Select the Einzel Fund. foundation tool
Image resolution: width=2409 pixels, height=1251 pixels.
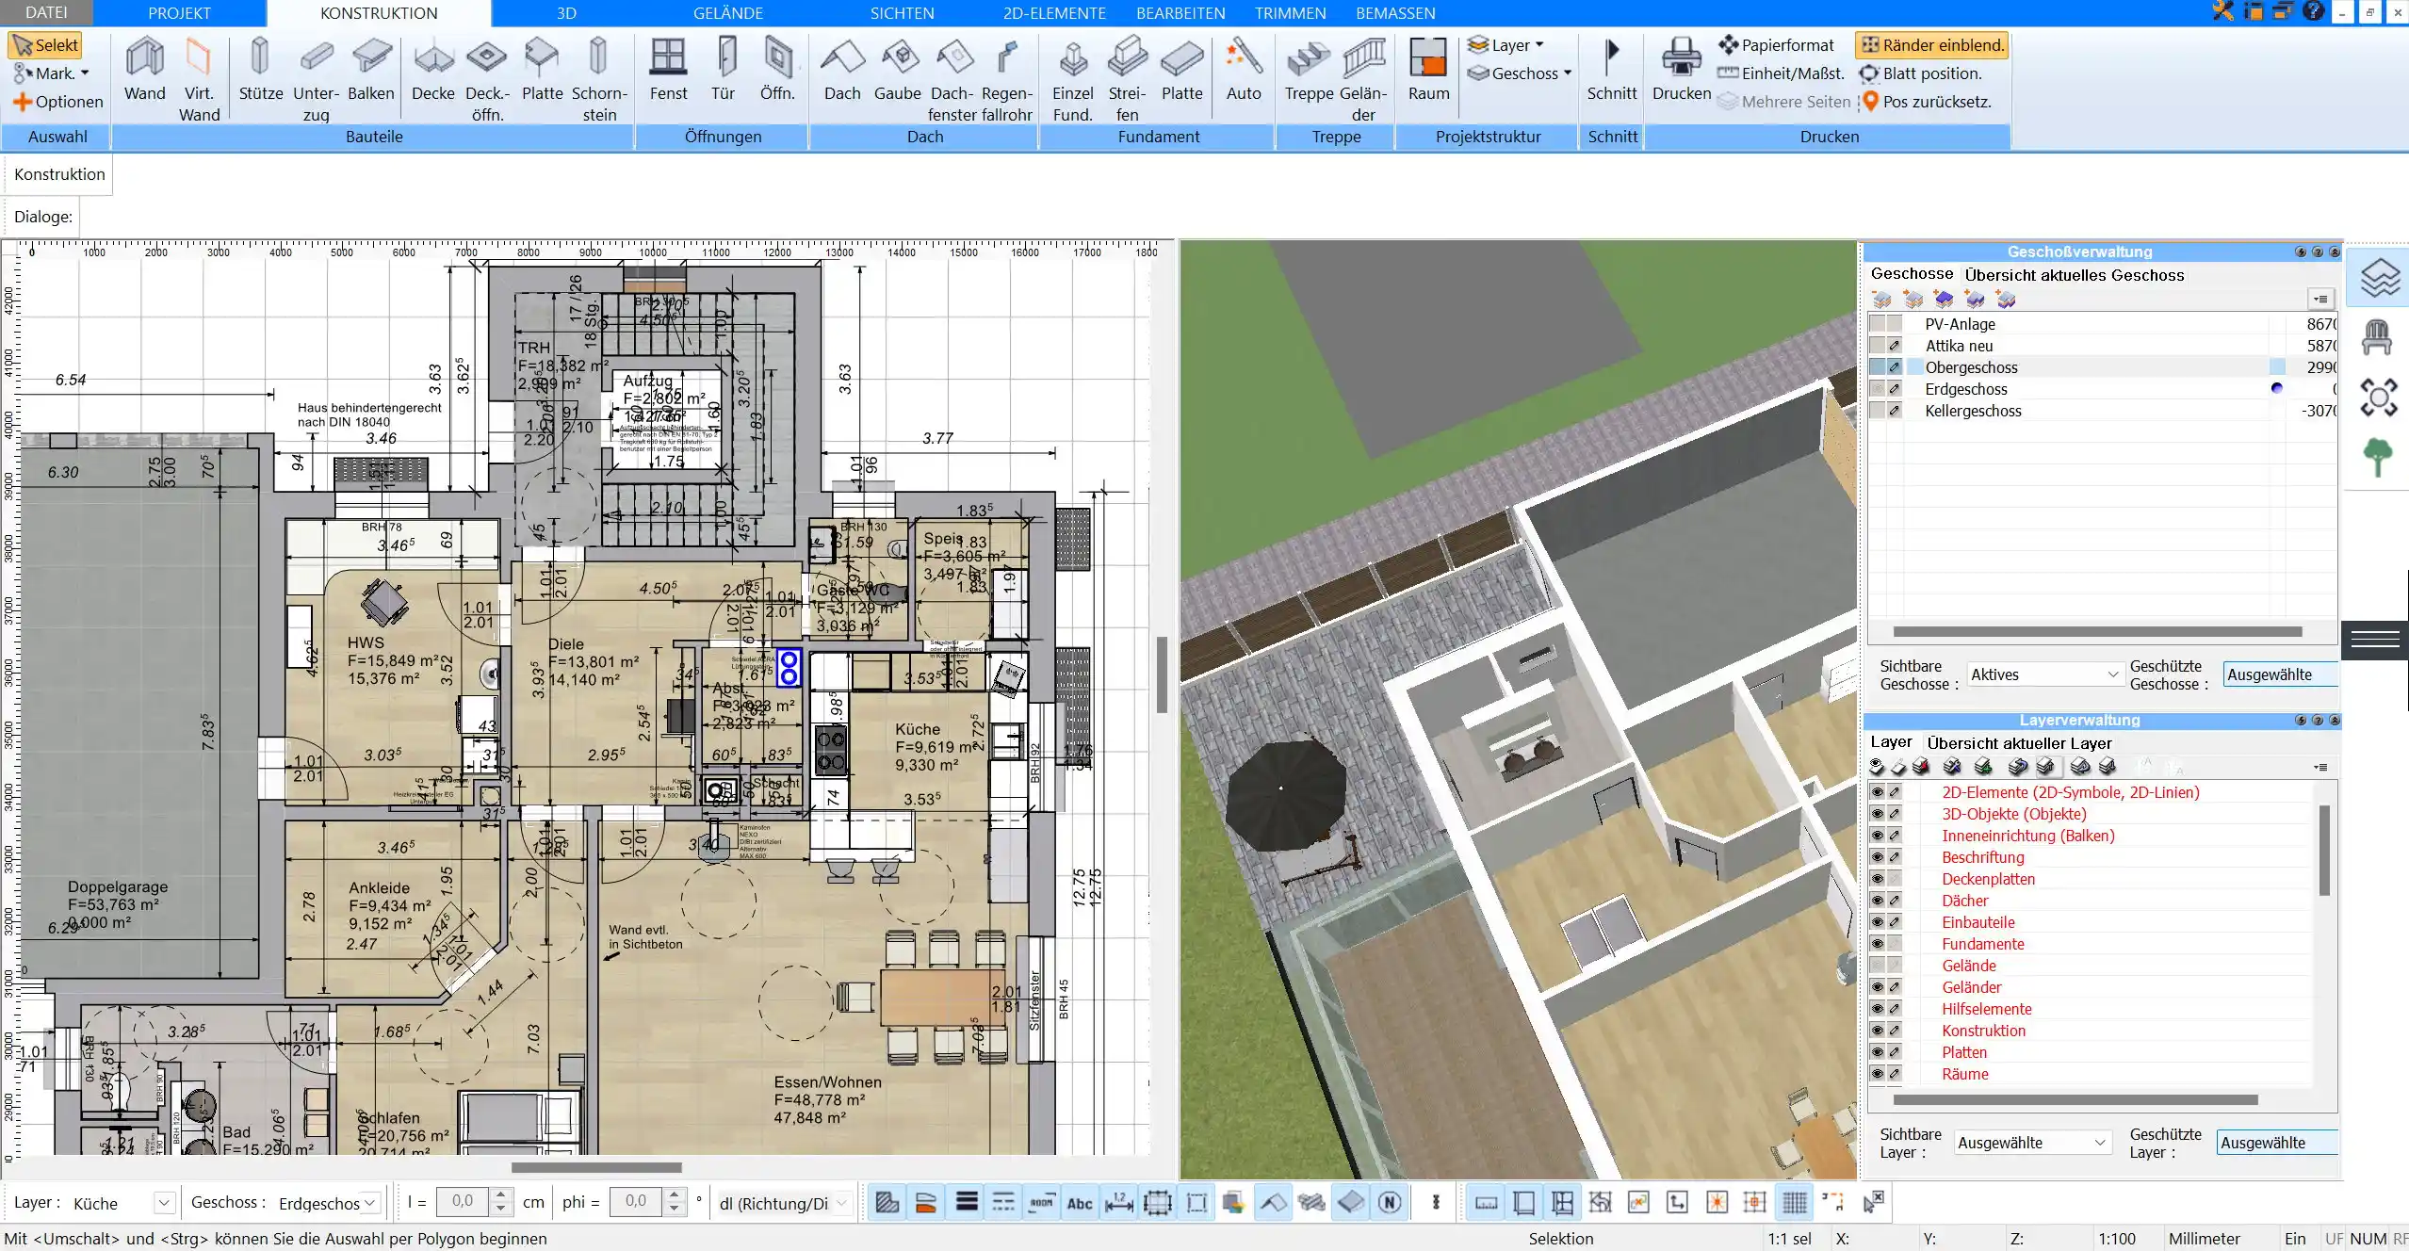(1072, 79)
